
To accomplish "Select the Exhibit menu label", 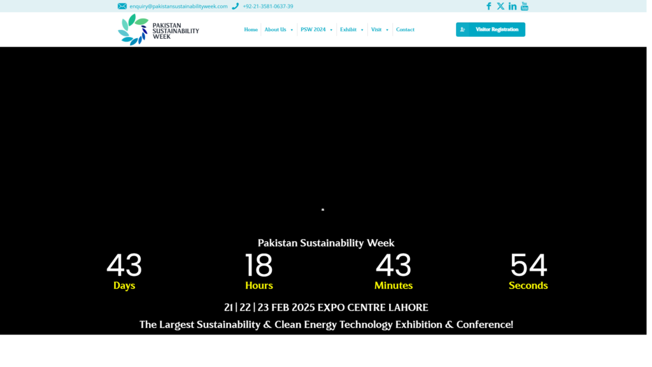I will (x=348, y=29).
